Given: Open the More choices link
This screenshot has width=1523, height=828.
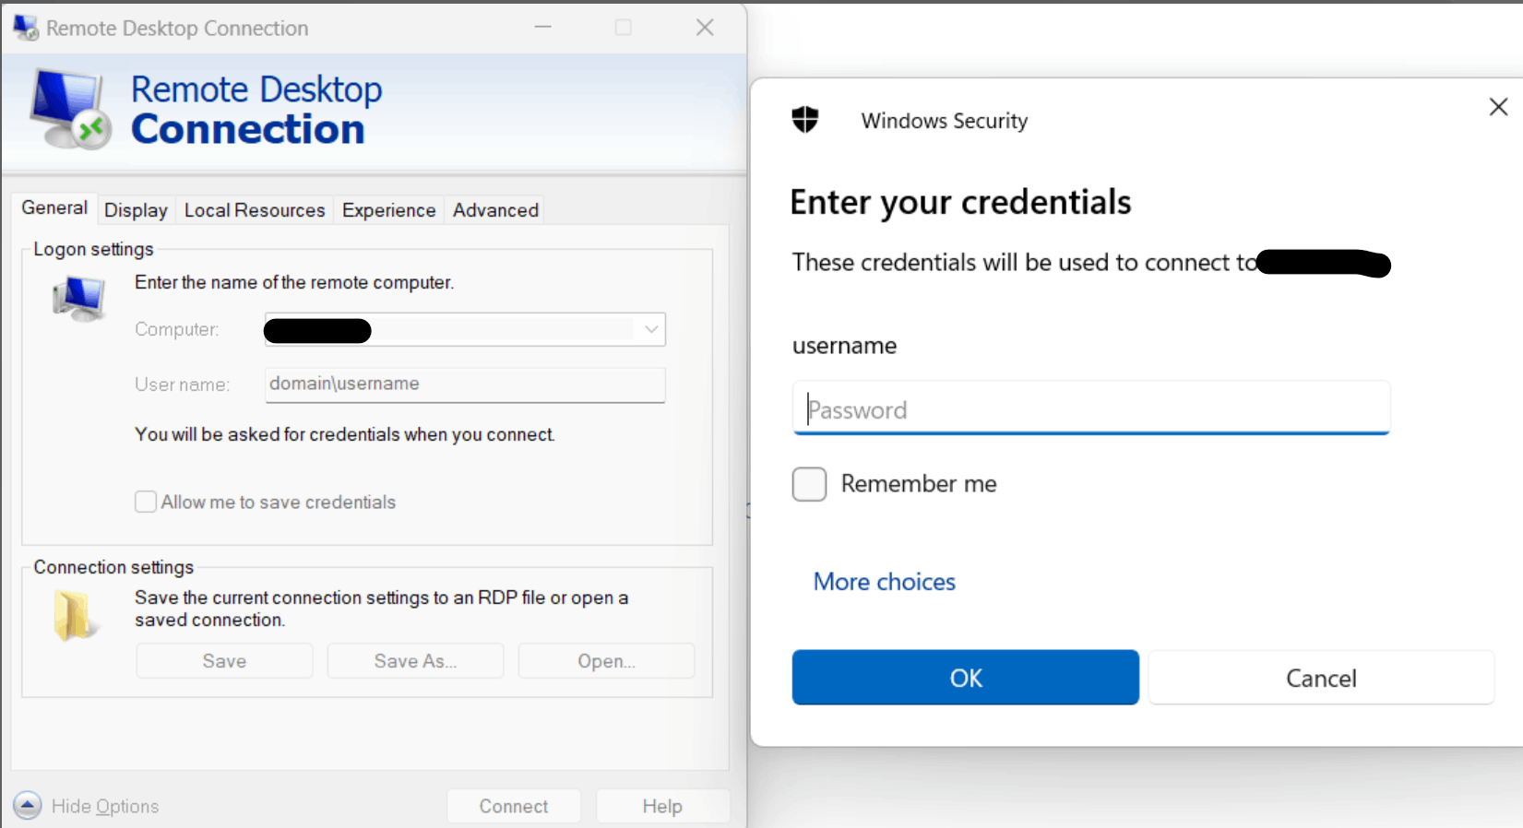Looking at the screenshot, I should pyautogui.click(x=884, y=582).
